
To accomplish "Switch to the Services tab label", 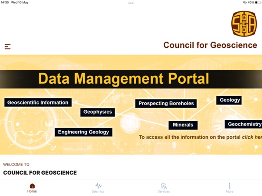I will point(164,191).
